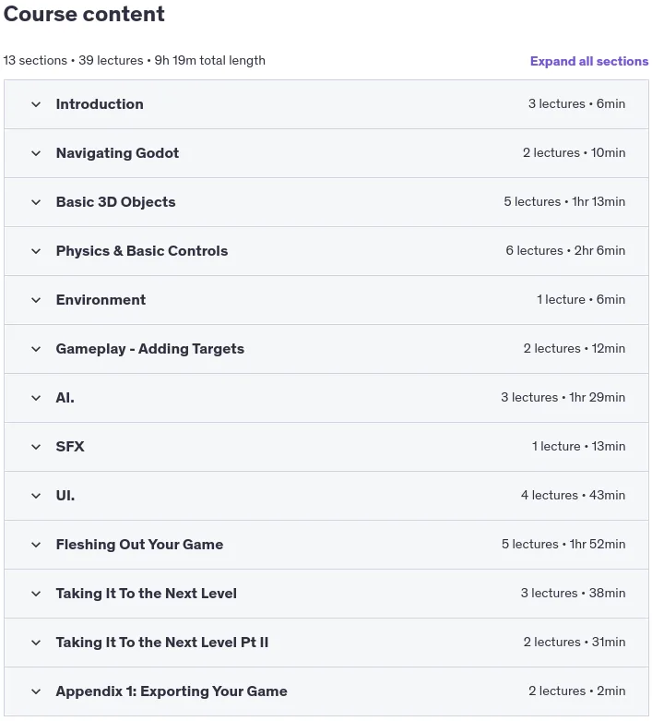Click chevron beside Taking It To the Next Level

coord(36,594)
